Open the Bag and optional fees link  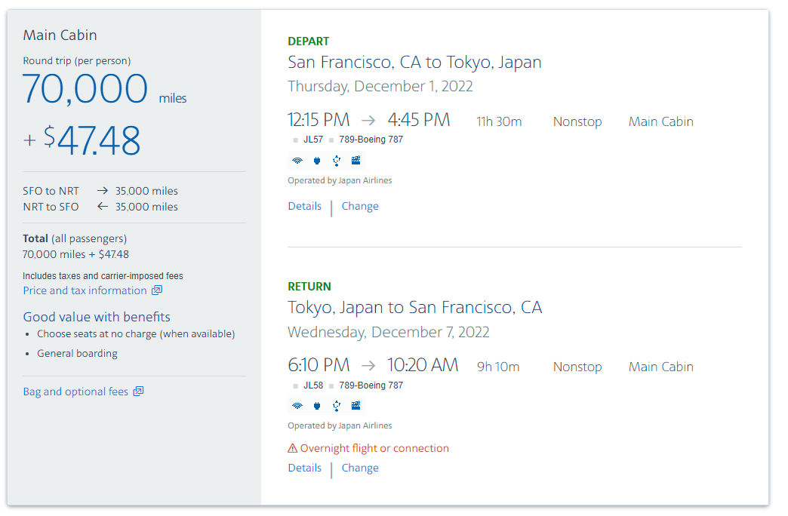[x=75, y=392]
